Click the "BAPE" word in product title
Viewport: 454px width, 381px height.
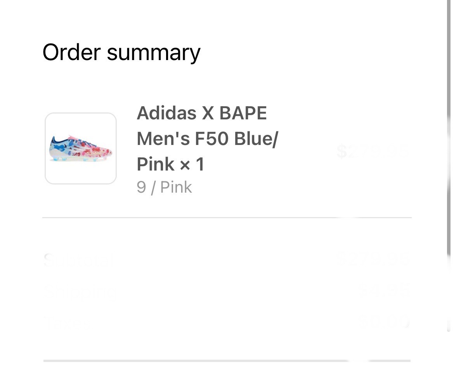point(243,113)
